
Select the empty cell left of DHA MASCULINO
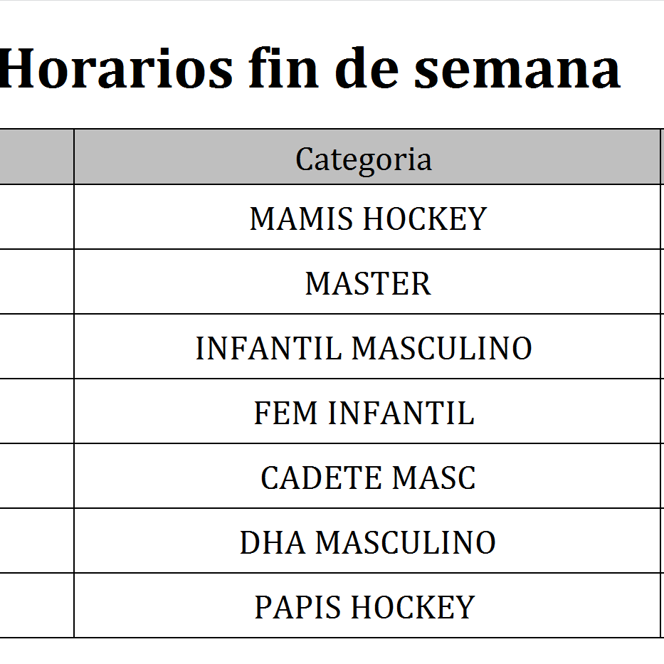[36, 542]
